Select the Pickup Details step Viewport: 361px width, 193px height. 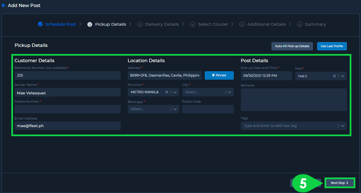(110, 24)
